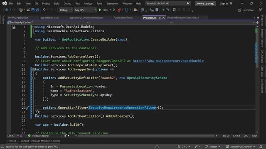Click the status bar background task icon
The width and height of the screenshot is (266, 149).
2,147
